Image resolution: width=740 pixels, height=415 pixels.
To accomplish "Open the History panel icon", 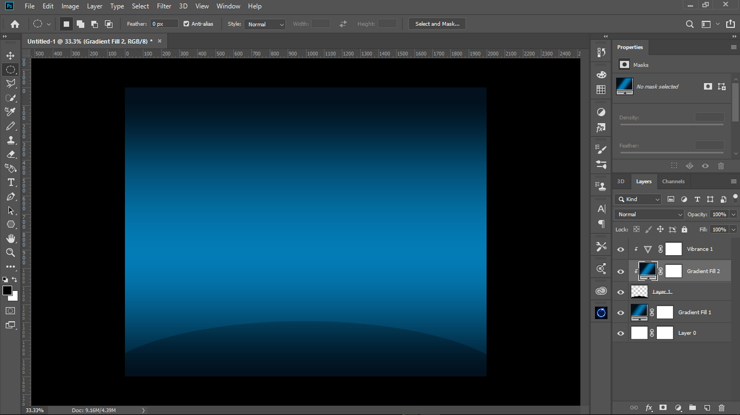I will [601, 53].
